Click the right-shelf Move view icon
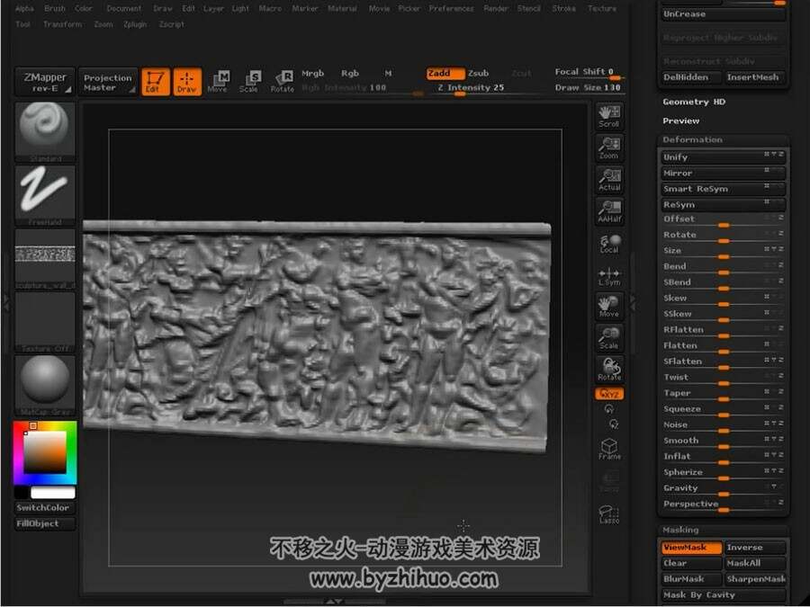Image resolution: width=810 pixels, height=607 pixels. pos(609,306)
